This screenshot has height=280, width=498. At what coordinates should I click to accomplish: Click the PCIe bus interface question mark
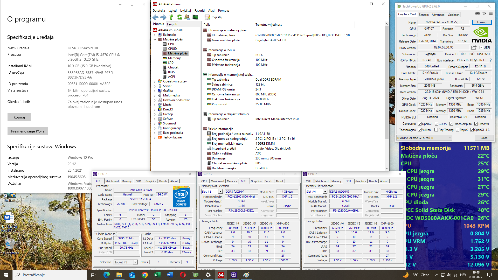[490, 60]
